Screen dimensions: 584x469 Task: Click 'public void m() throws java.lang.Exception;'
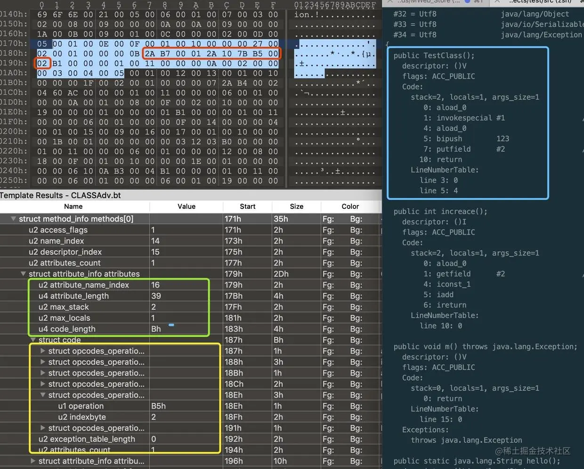[x=485, y=347]
